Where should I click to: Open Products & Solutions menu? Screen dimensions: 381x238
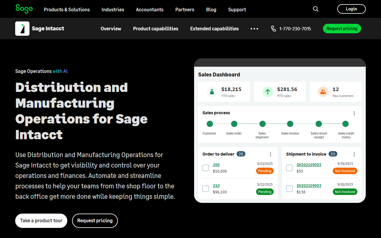[67, 10]
